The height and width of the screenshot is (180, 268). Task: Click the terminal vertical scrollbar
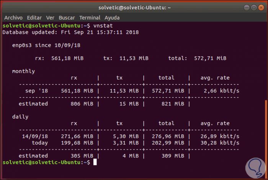tap(266, 139)
